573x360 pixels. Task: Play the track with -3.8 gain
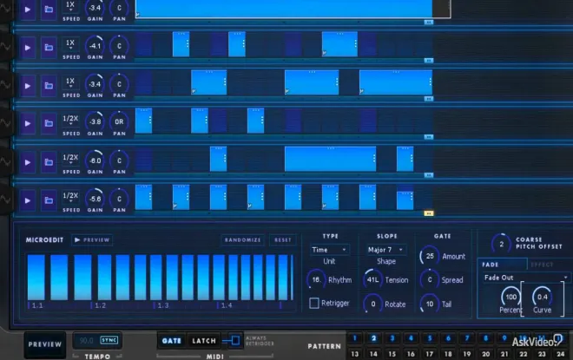click(x=28, y=123)
